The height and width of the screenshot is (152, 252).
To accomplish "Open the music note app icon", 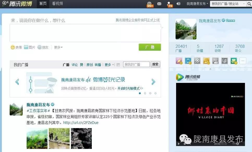I will (225, 61).
